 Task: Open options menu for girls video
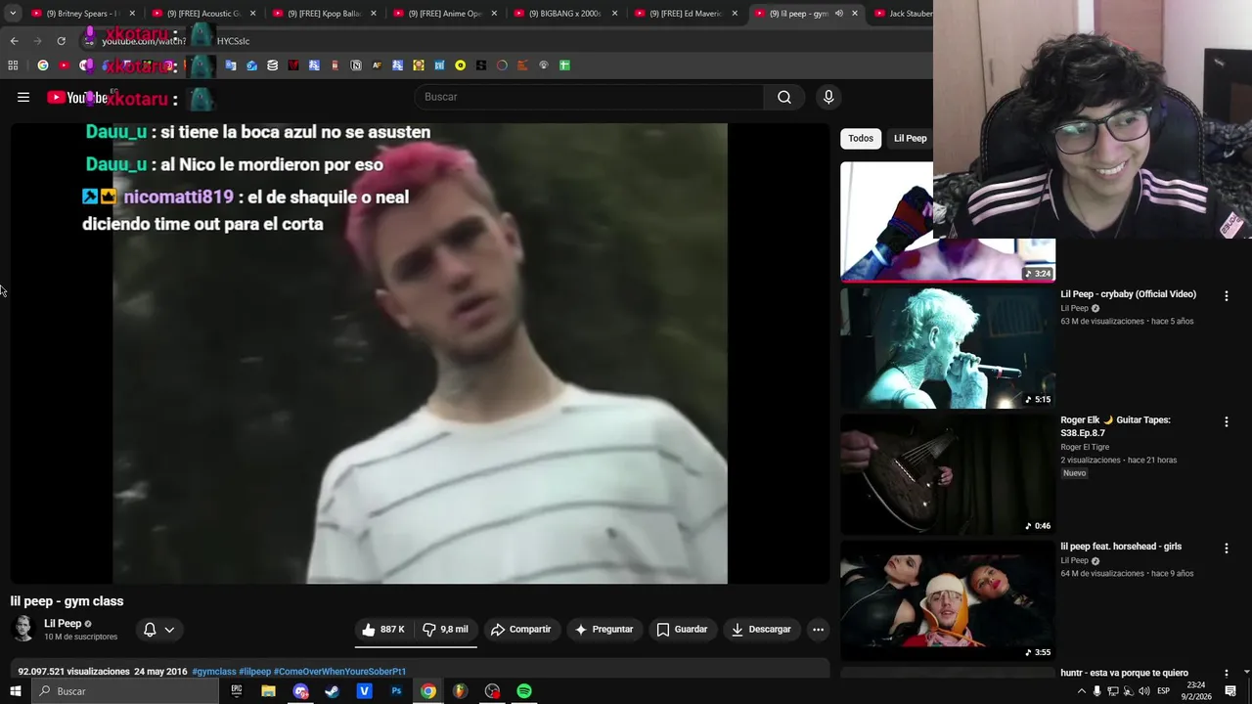click(1226, 548)
